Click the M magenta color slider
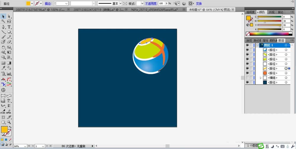 269,21
